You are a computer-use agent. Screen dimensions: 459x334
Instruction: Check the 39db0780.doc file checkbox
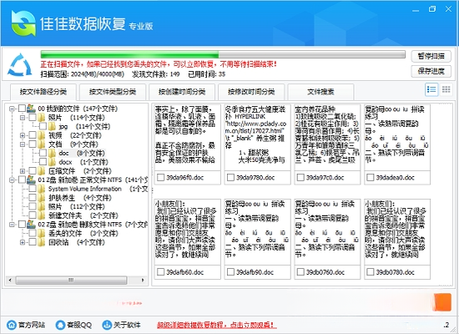371,272
